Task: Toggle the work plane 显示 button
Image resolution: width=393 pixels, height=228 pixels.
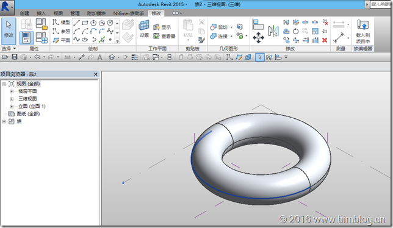Action: 162,27
